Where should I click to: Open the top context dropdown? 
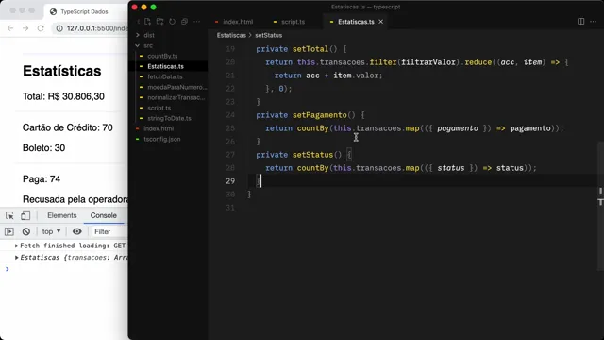pyautogui.click(x=51, y=231)
